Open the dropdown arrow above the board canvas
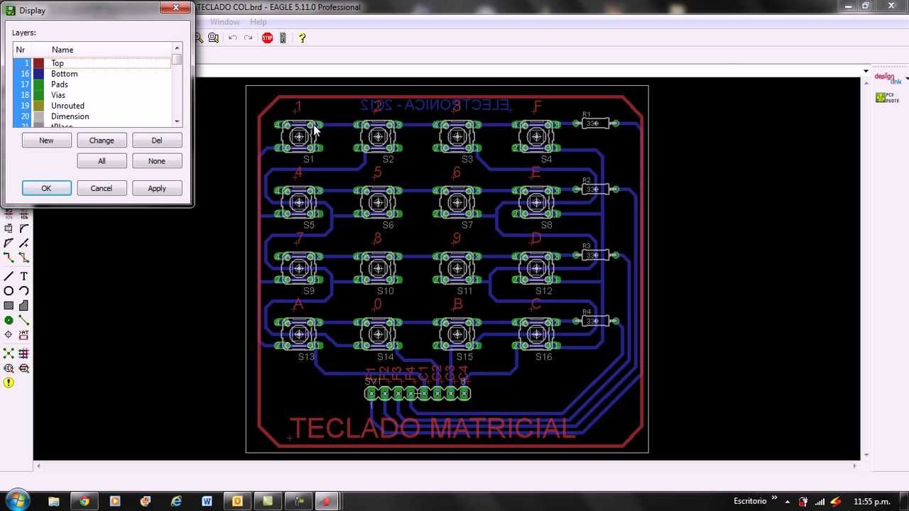The height and width of the screenshot is (511, 909). (865, 71)
